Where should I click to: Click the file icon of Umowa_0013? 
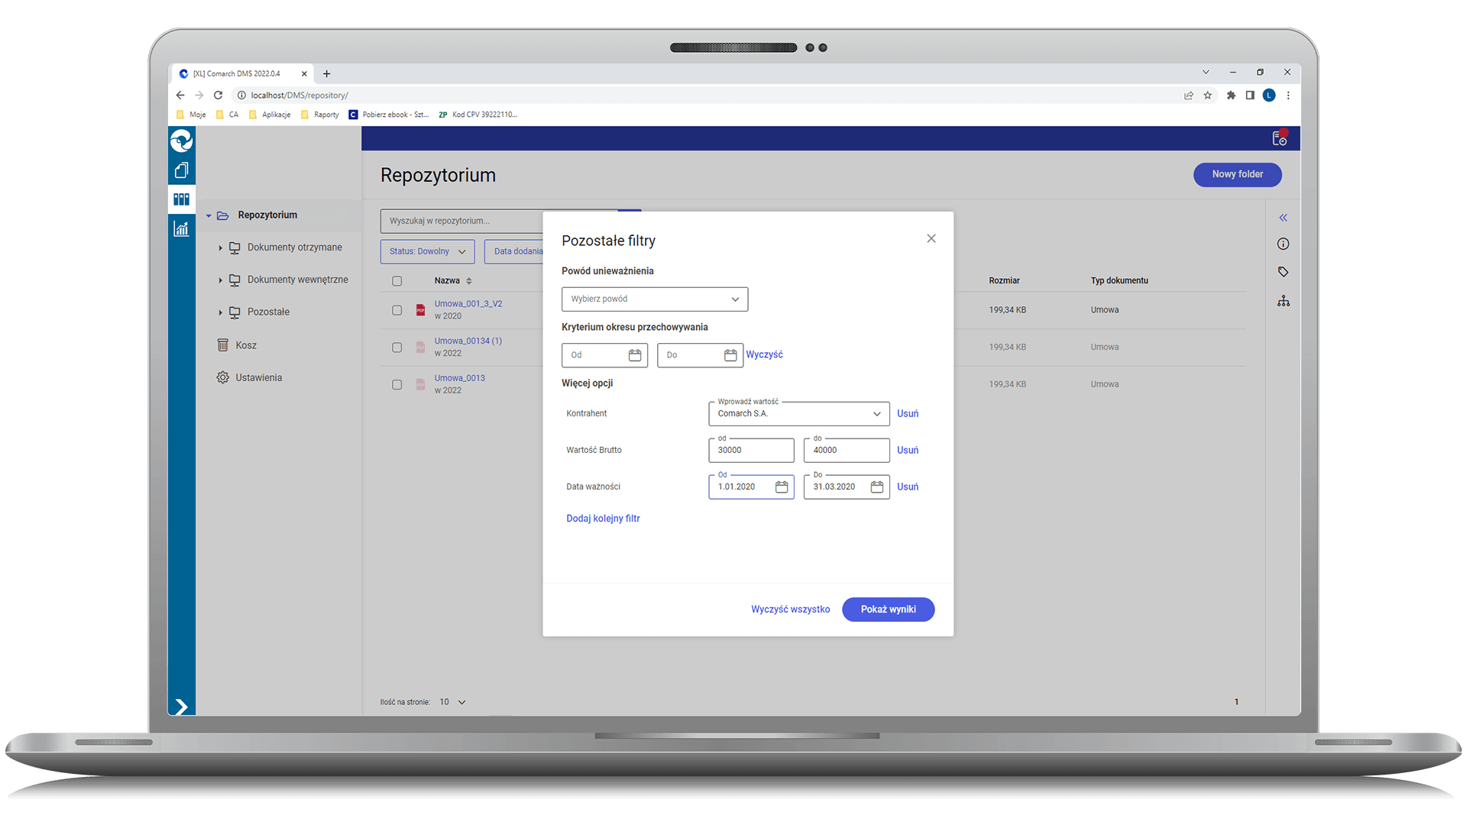(420, 385)
